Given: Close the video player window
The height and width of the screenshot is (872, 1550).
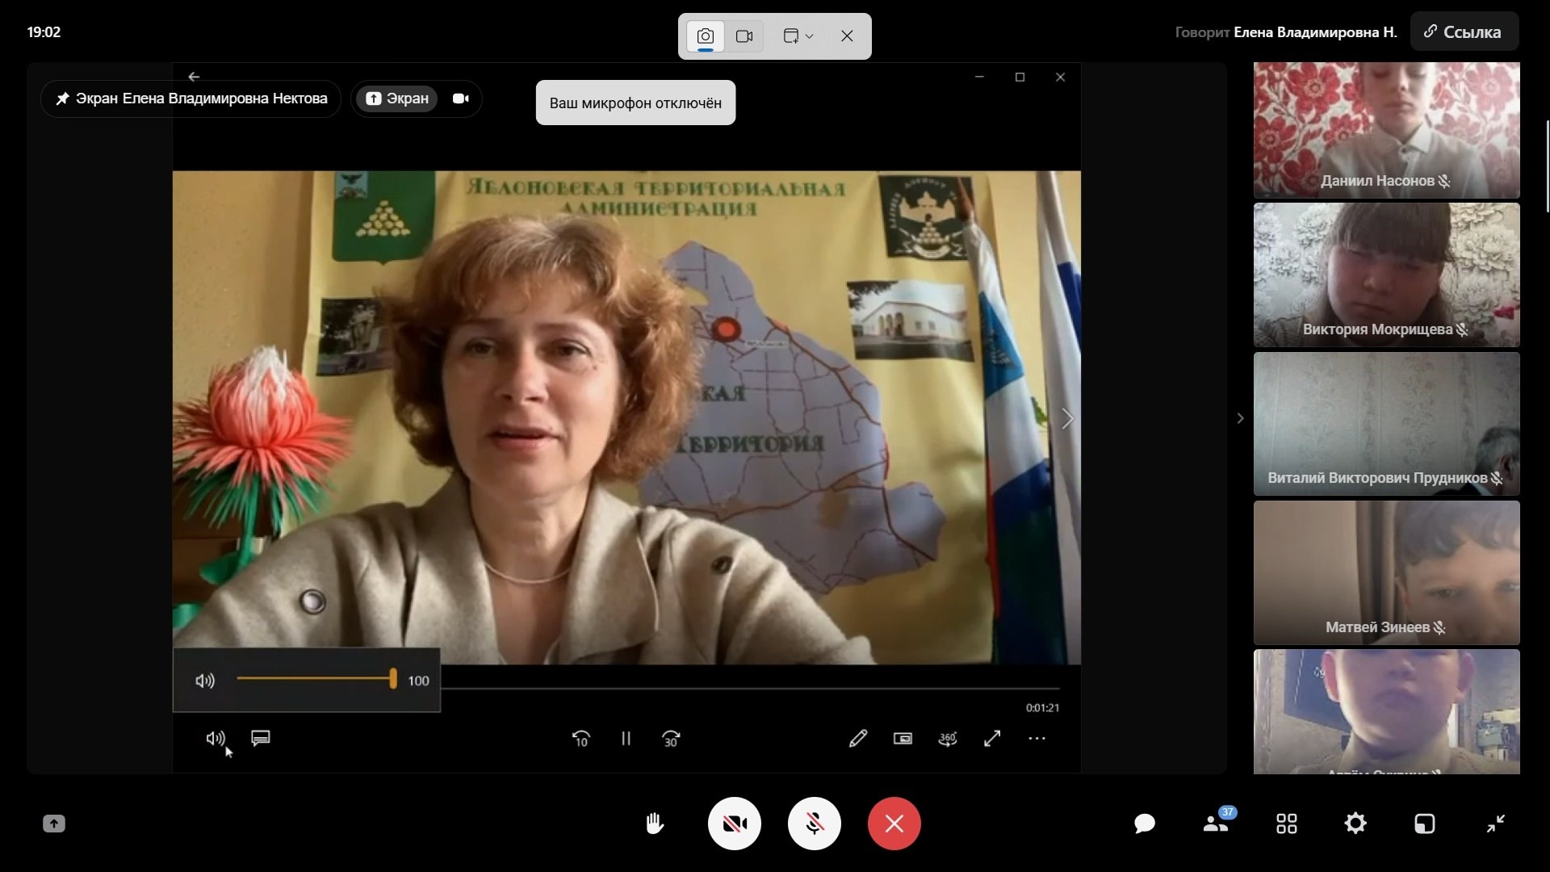Looking at the screenshot, I should (1060, 77).
